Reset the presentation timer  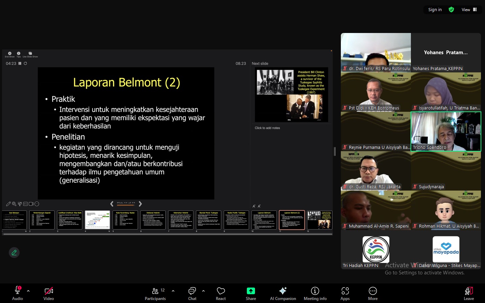point(25,63)
